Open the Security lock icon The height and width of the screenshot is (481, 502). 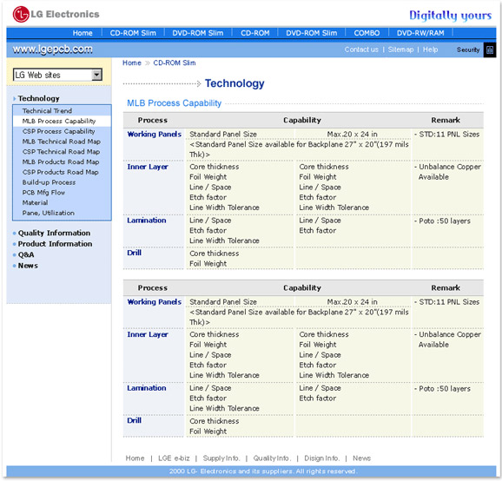pyautogui.click(x=490, y=50)
